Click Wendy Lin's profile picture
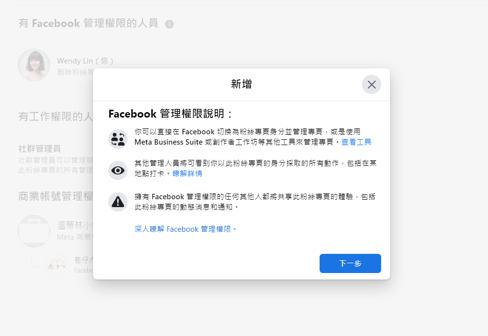This screenshot has width=488, height=336. tap(34, 65)
